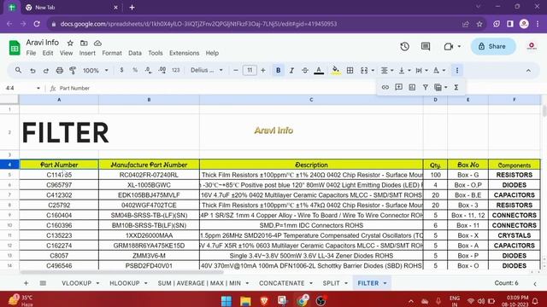
Task: Open version history clock icon
Action: (404, 46)
